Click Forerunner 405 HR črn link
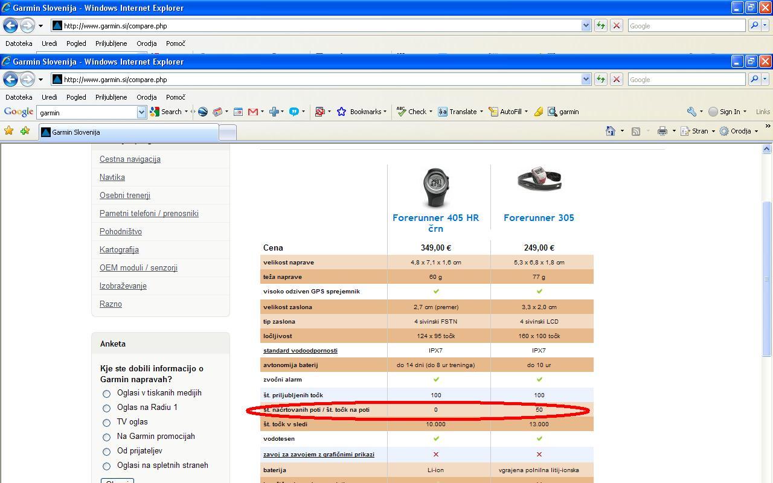 435,223
